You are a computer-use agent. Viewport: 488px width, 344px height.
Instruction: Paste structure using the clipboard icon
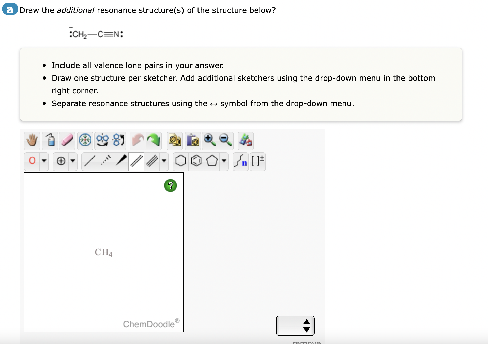[193, 141]
